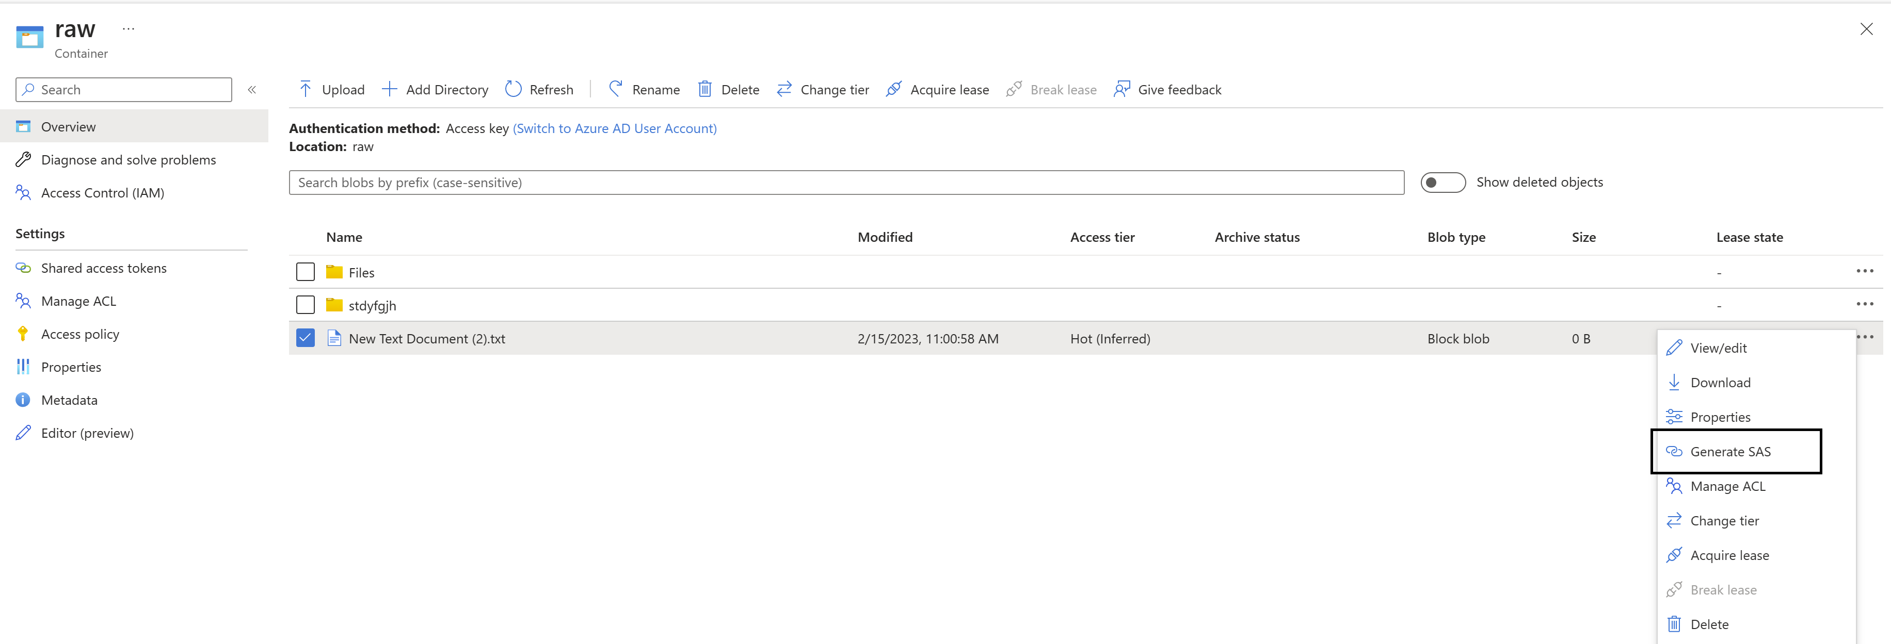Collapse the left sidebar with chevrons
The image size is (1891, 644).
click(x=252, y=90)
